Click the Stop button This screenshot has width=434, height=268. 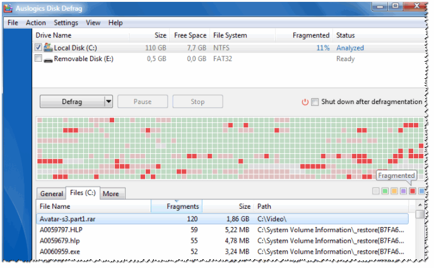point(197,102)
